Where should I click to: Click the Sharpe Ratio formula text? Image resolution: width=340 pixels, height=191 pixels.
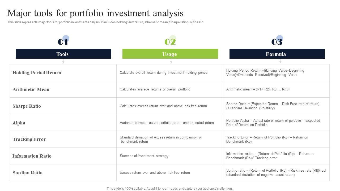[273, 106]
